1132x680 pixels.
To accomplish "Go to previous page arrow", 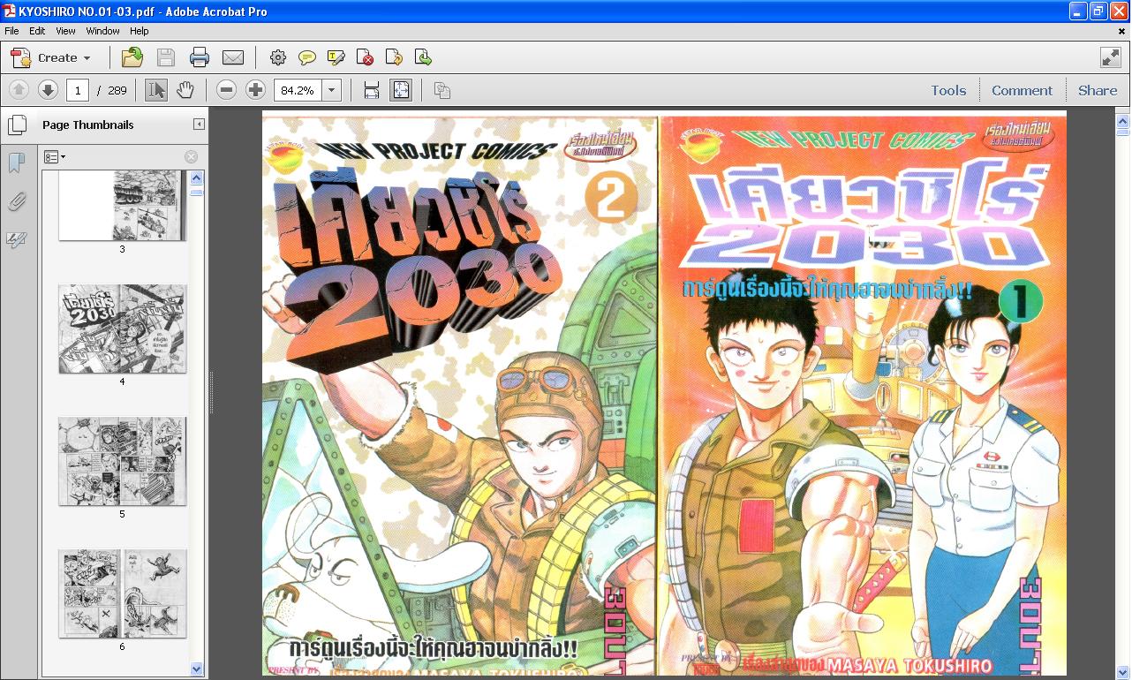I will [x=19, y=90].
